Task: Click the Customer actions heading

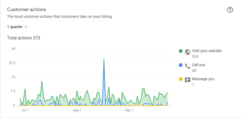Action: click(x=26, y=9)
